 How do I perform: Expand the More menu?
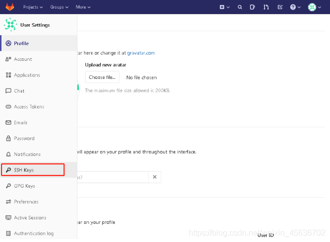point(83,7)
